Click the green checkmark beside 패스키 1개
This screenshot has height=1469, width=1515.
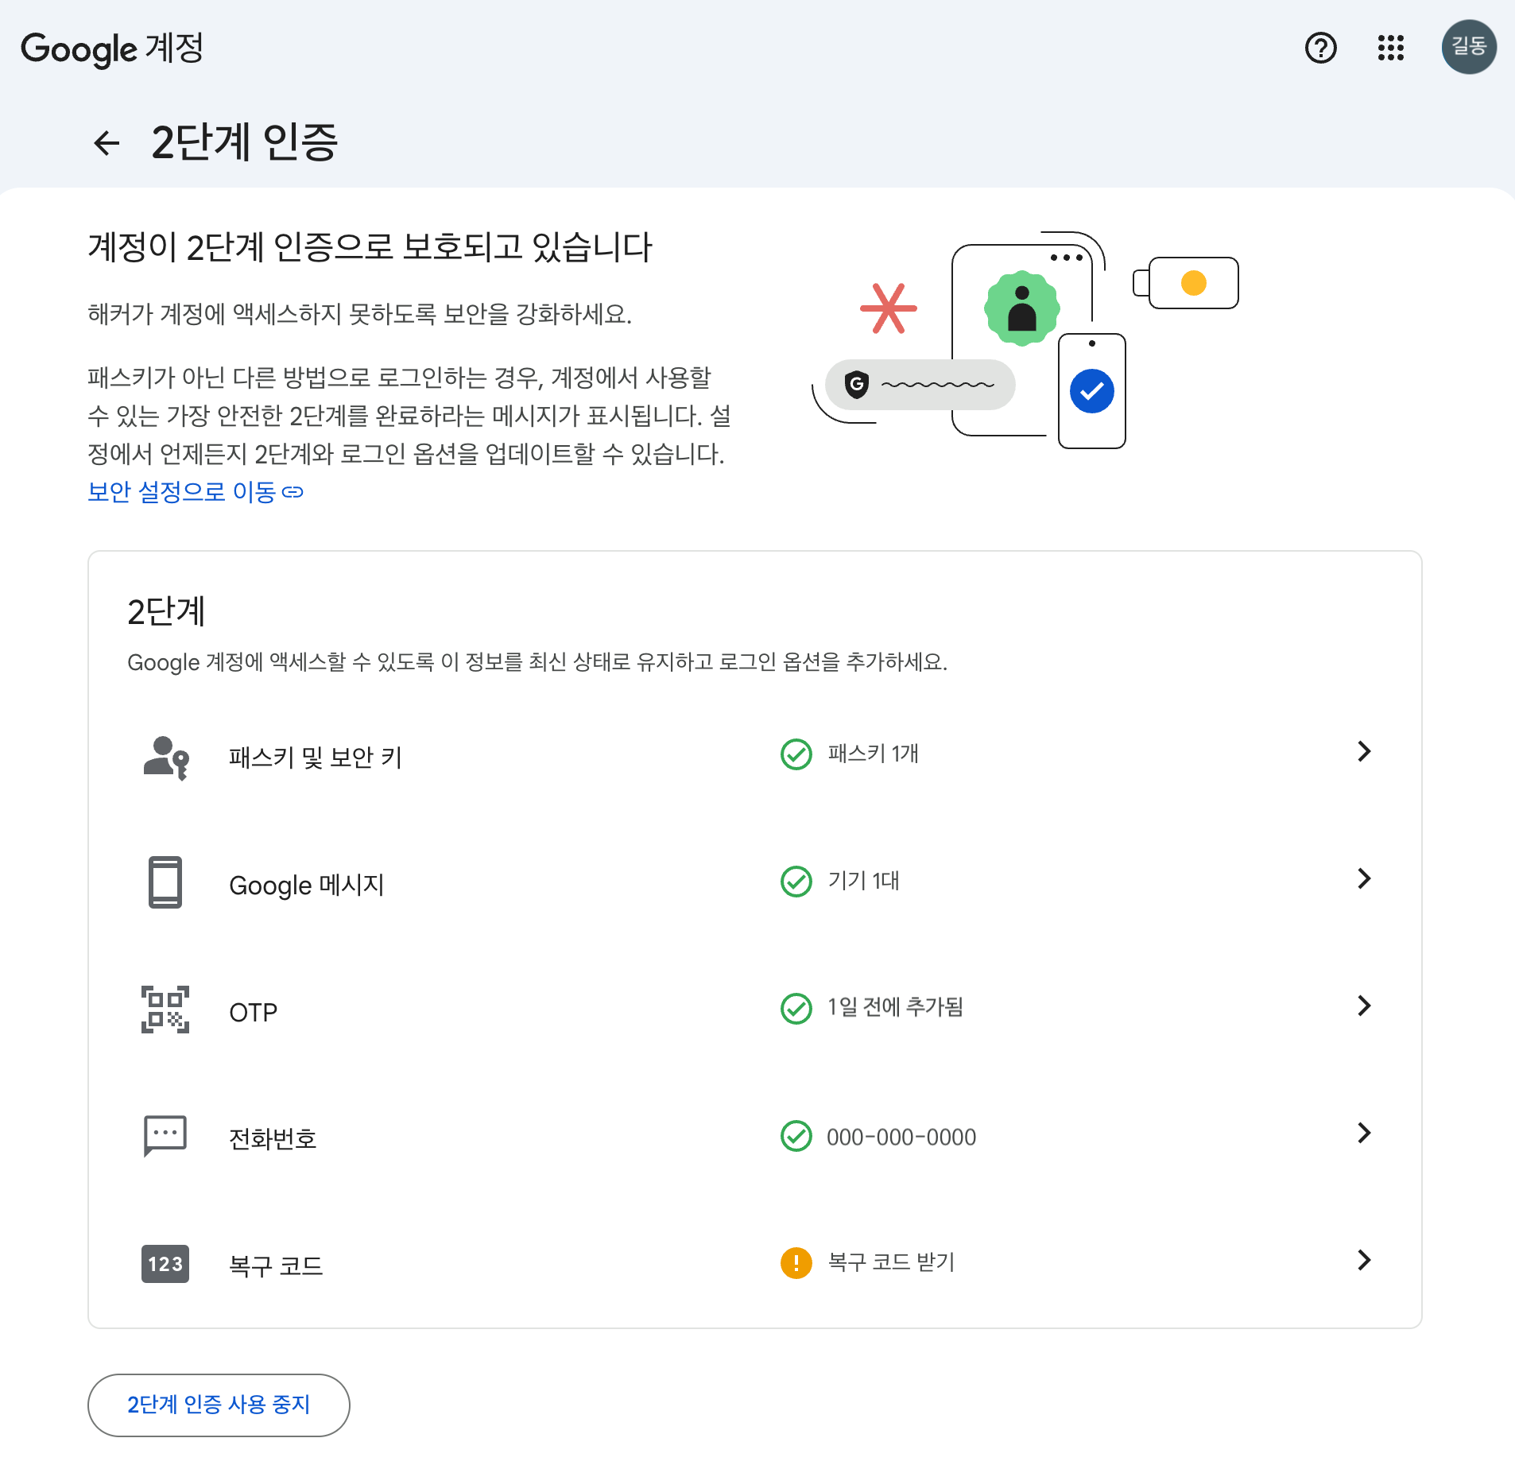coord(796,754)
